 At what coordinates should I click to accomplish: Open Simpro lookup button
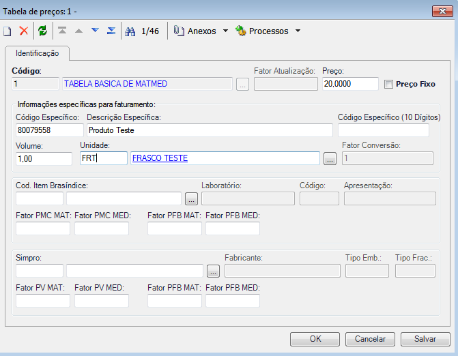213,271
